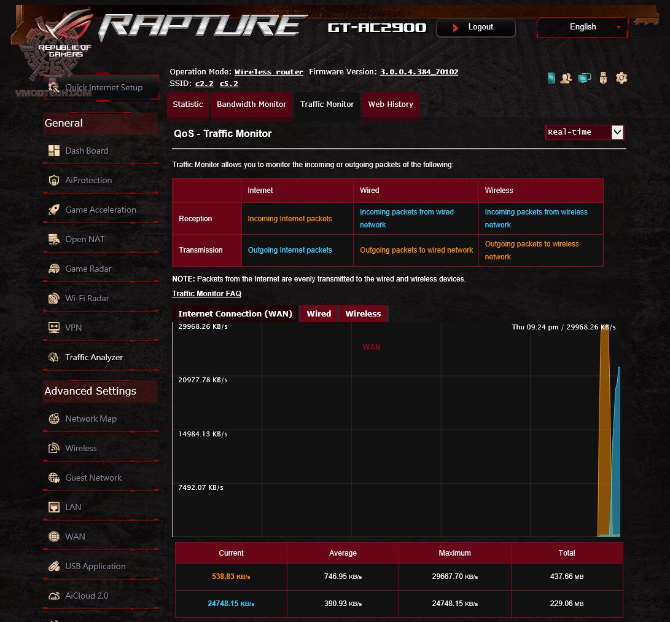Click the Game Radar icon

click(54, 269)
